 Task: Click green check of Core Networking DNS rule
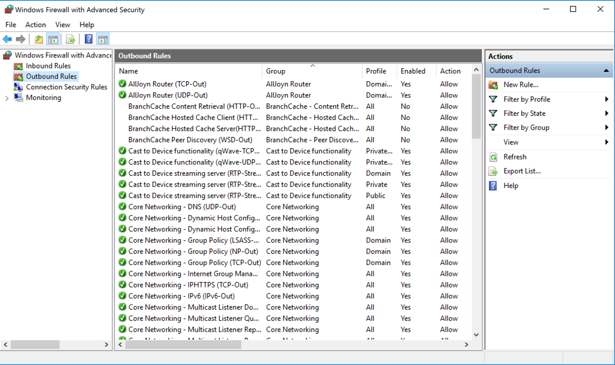122,206
